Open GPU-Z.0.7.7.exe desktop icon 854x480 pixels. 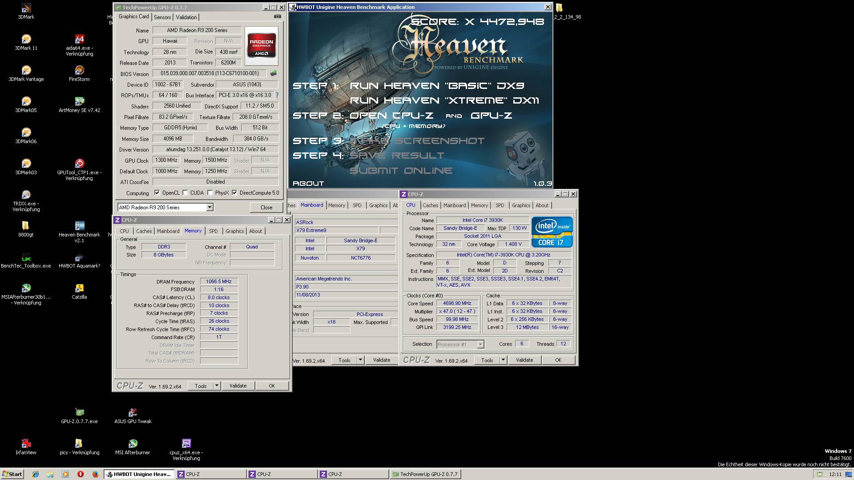coord(79,416)
